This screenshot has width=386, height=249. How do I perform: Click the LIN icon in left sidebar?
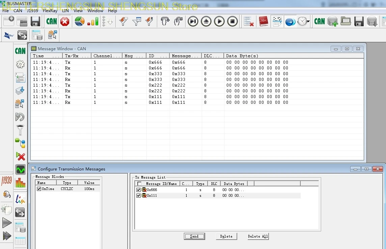pos(20,199)
